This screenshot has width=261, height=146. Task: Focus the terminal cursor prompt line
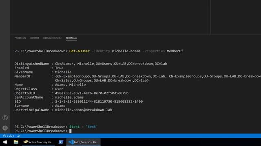pos(71,131)
